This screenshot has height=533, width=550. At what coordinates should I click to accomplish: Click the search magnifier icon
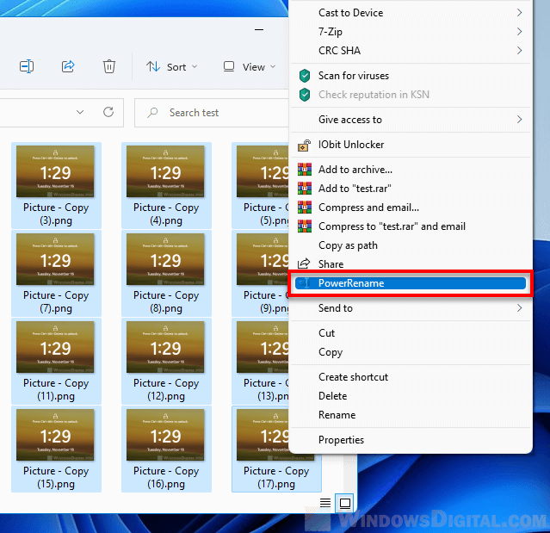point(152,113)
